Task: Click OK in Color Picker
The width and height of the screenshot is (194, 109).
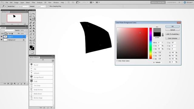Action: click(172, 26)
